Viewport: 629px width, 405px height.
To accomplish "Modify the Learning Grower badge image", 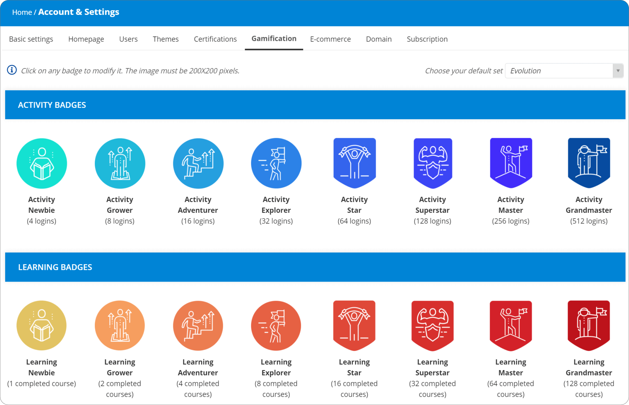I will click(x=120, y=325).
